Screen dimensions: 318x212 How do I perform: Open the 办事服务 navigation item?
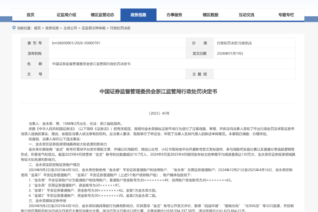[175, 15]
